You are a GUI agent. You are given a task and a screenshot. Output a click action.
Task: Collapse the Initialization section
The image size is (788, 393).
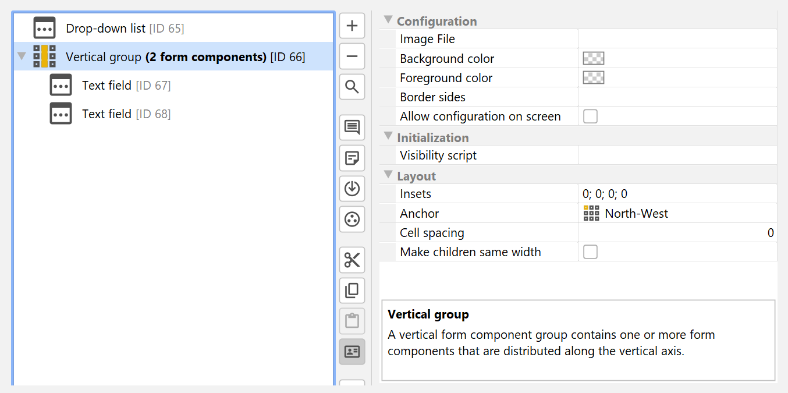(x=388, y=137)
